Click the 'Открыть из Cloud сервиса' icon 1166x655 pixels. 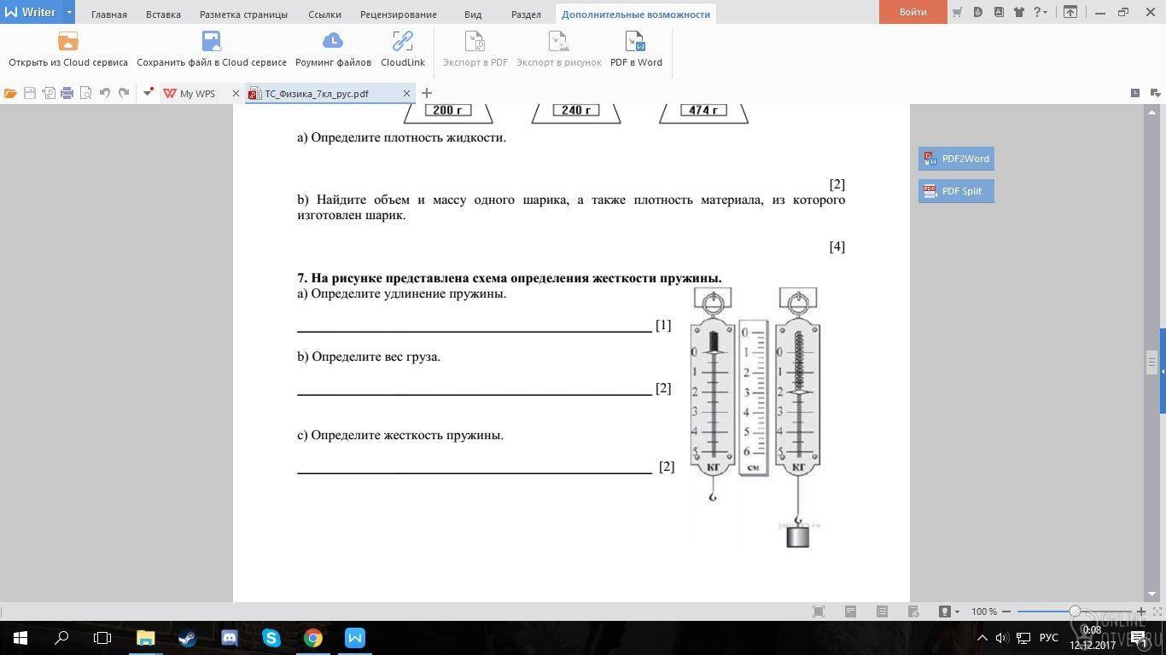click(67, 42)
